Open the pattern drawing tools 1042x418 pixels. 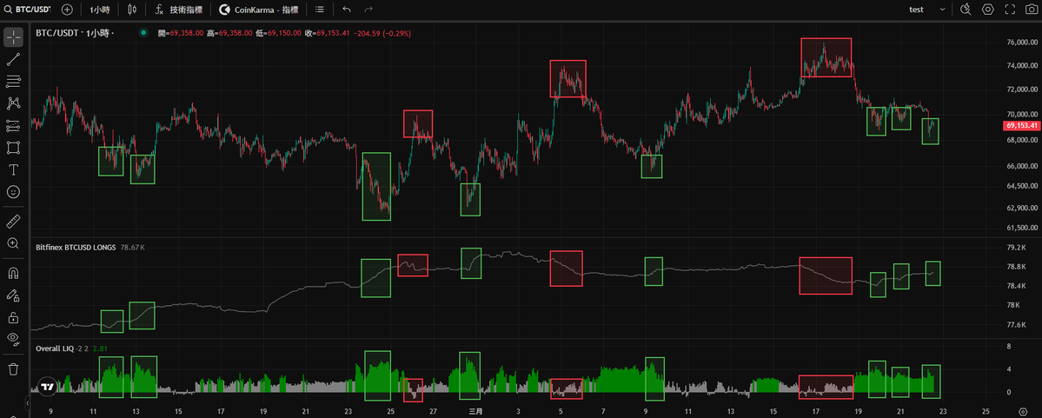tap(13, 103)
